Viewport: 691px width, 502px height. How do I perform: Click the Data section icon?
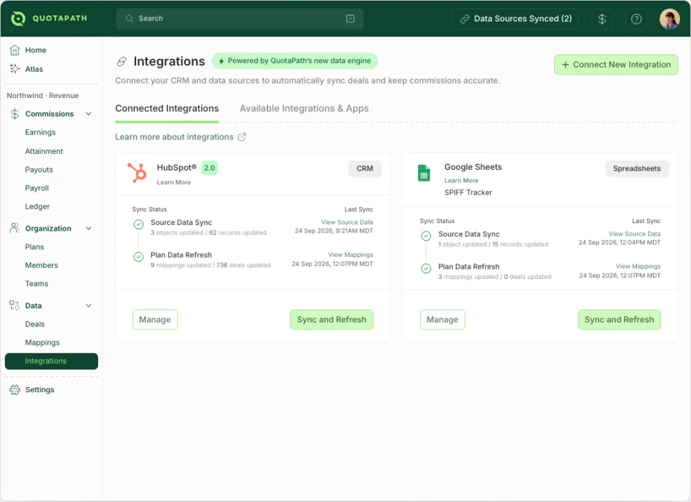coord(15,305)
